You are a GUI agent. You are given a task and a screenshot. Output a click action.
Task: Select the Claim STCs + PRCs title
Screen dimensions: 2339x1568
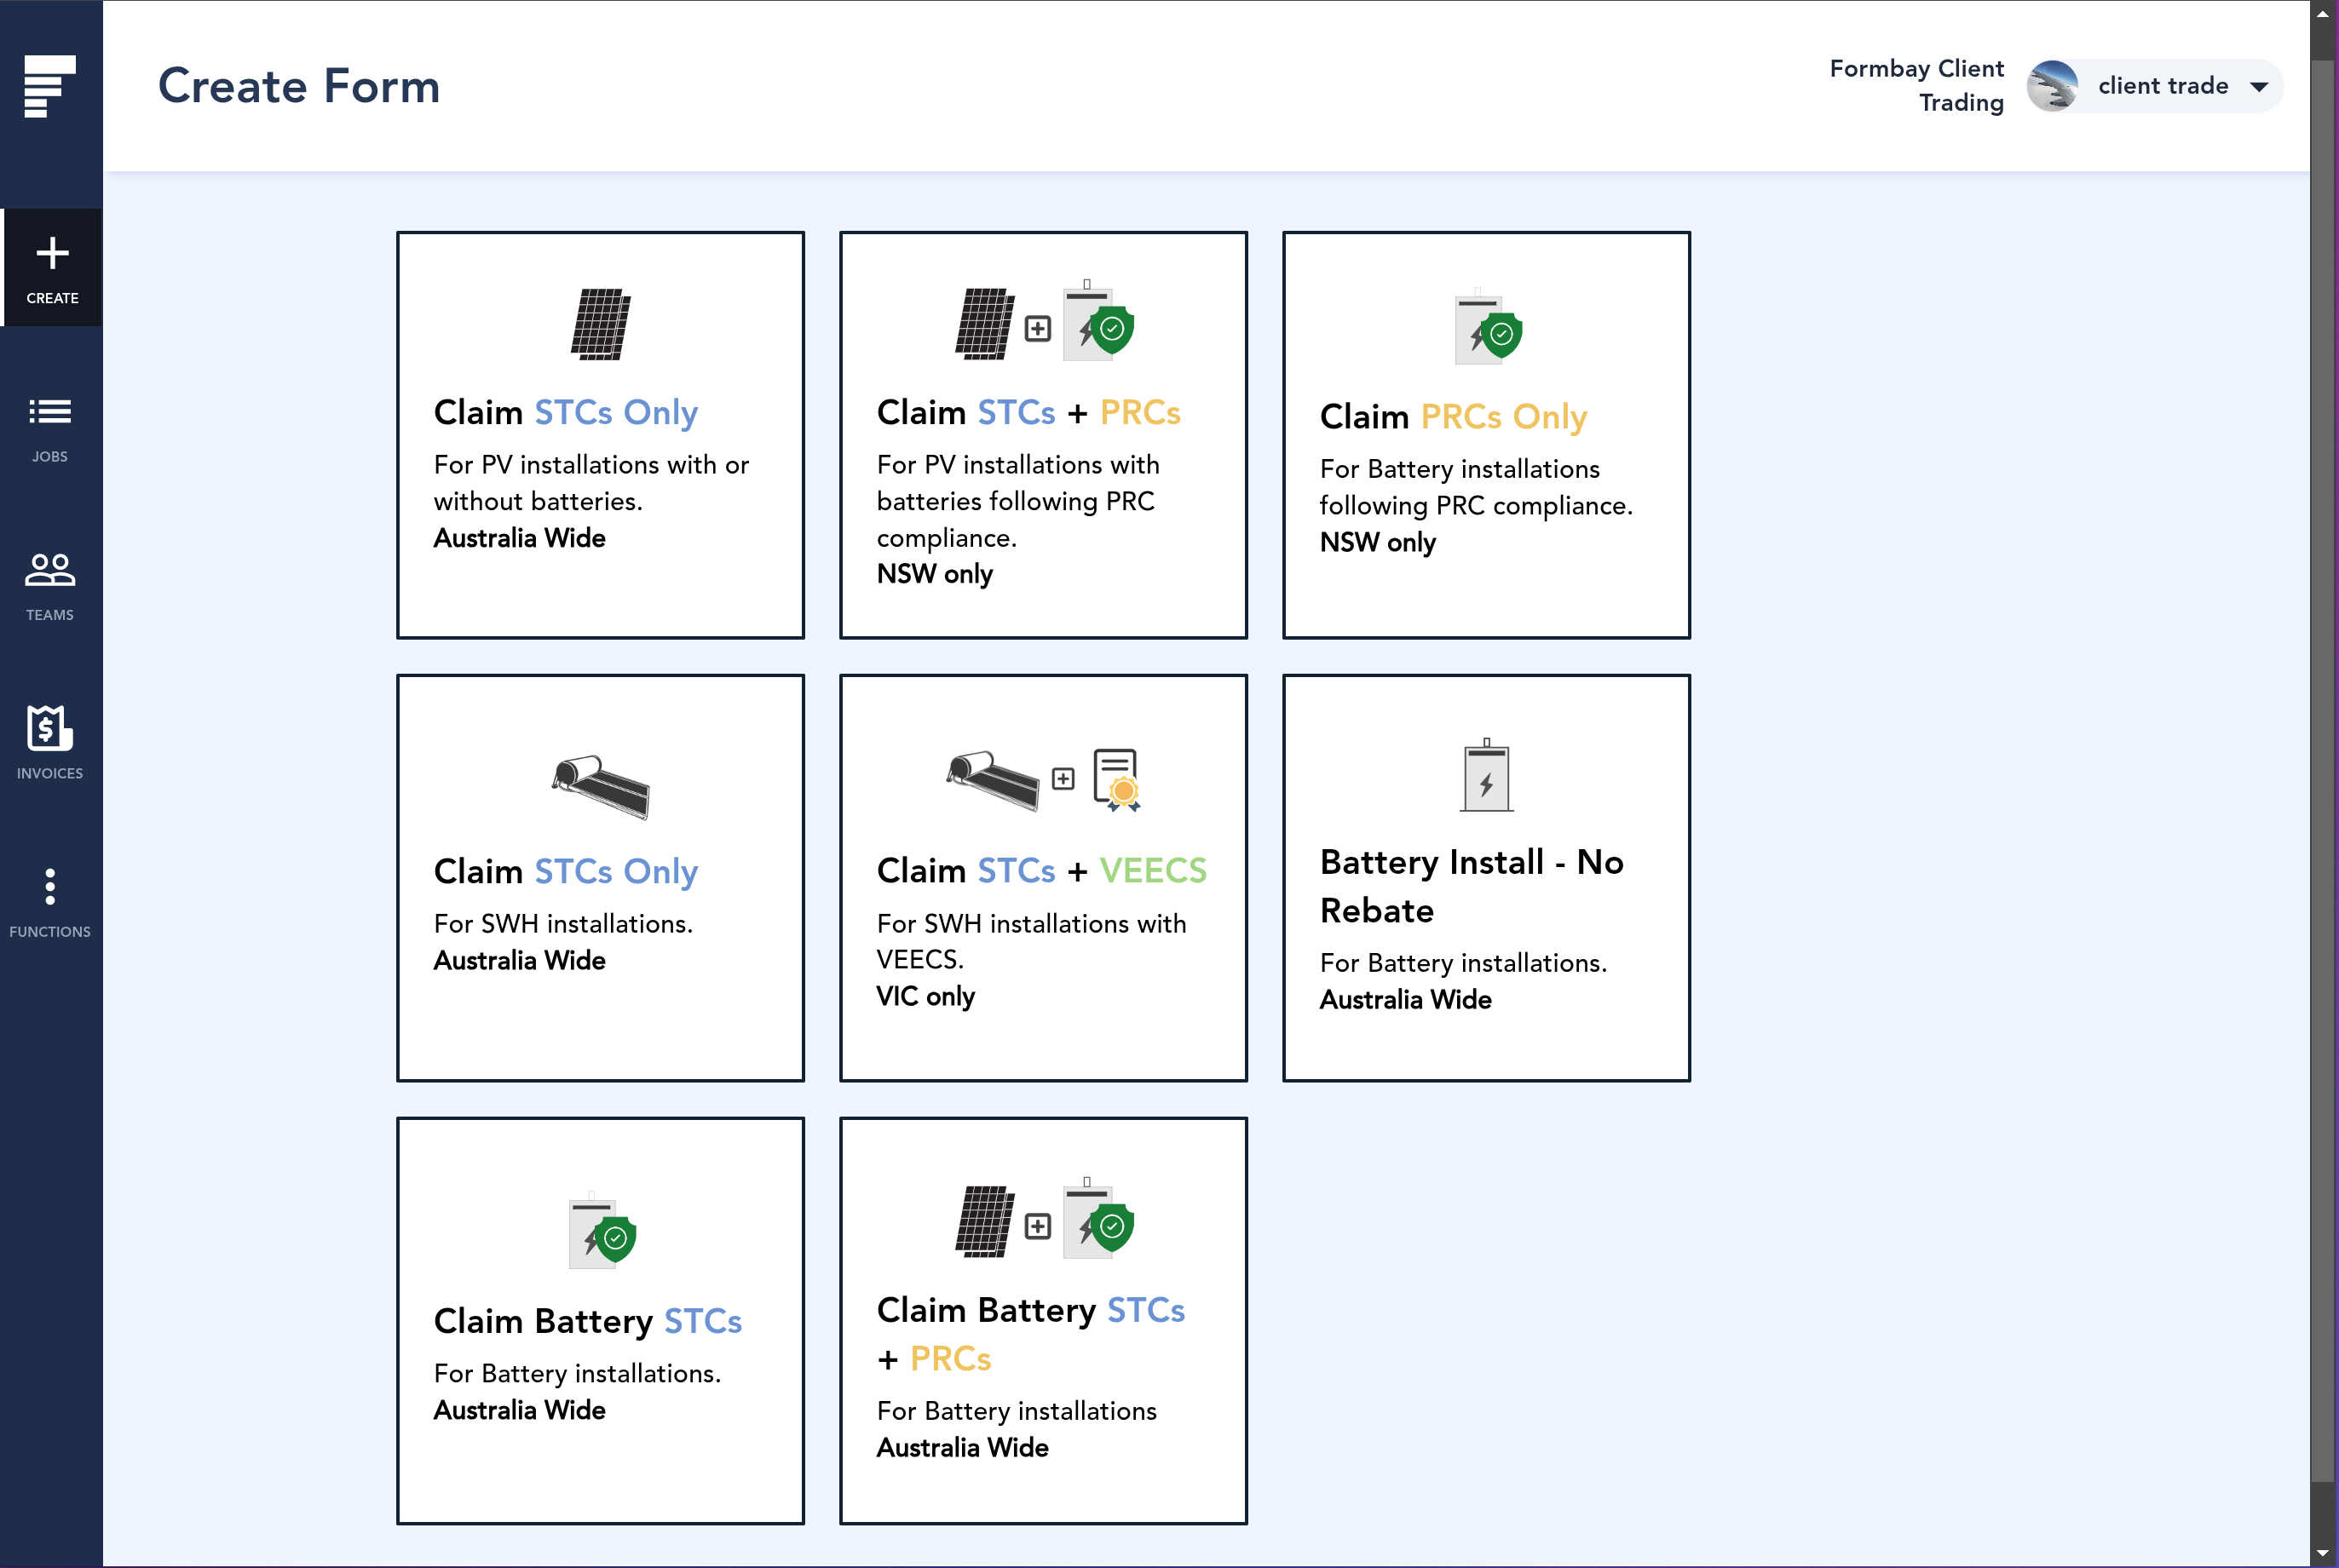(x=1028, y=412)
